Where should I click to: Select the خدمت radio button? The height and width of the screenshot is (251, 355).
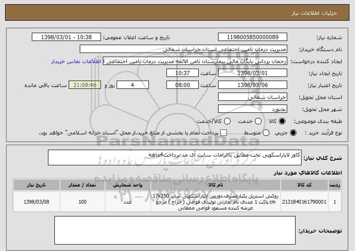pos(258,121)
